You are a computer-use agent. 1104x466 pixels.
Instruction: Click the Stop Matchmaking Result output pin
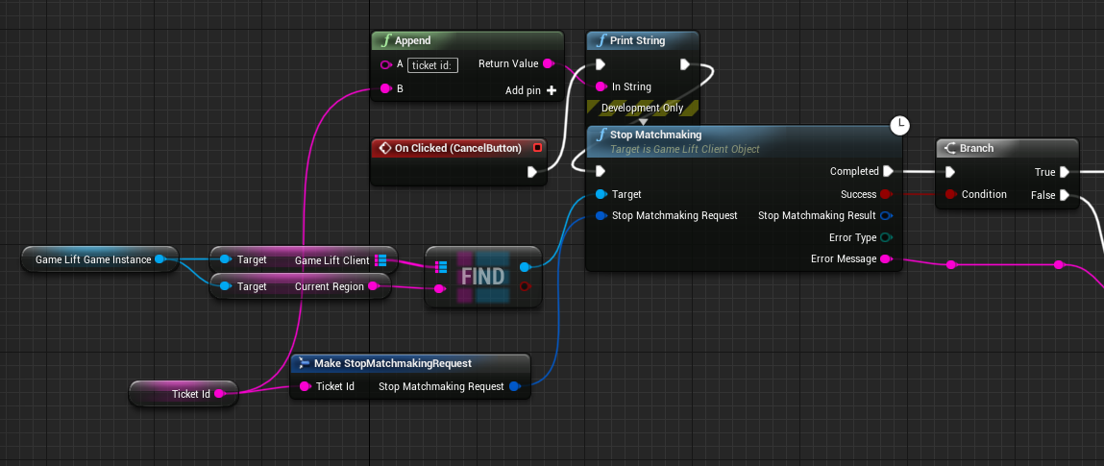click(886, 215)
